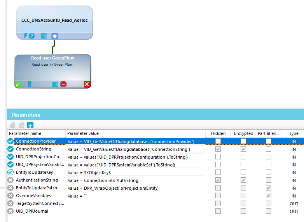Click the table icon on CCC_UNSAccountB_Read_AdHoc node
Viewport: 304px width, 222px height.
(44, 36)
